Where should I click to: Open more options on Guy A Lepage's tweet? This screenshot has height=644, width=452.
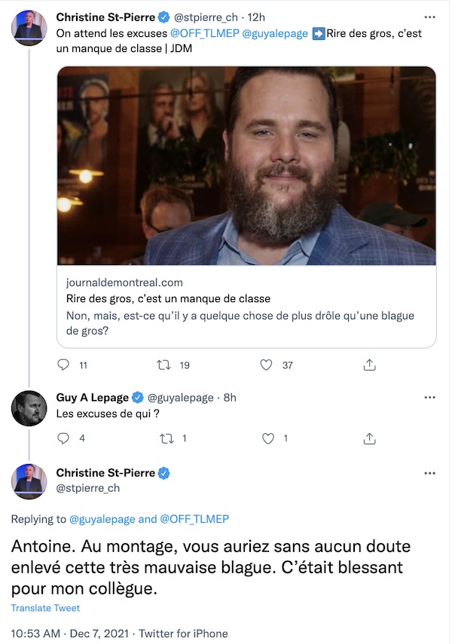(x=430, y=398)
